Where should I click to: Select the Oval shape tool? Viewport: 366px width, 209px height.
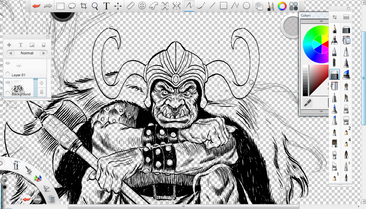point(246,6)
